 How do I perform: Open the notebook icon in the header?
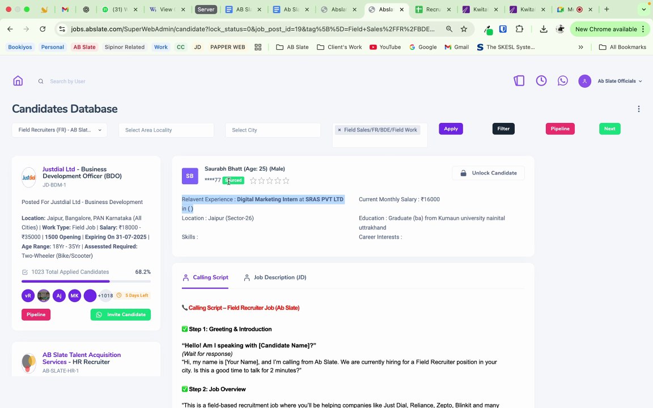click(x=519, y=81)
